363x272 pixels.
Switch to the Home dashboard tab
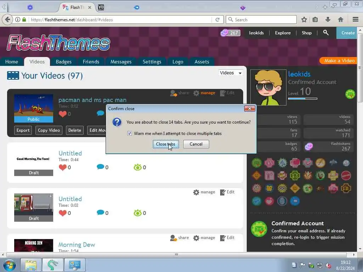pos(12,62)
